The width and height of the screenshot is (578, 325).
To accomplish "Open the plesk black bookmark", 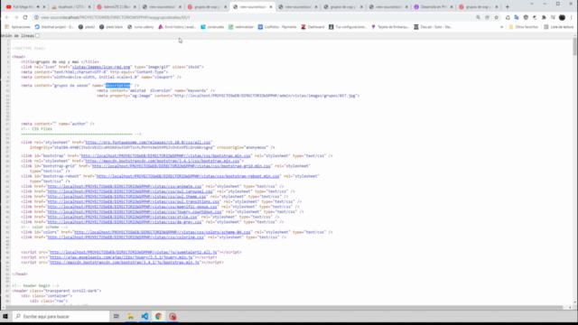I will [x=111, y=27].
